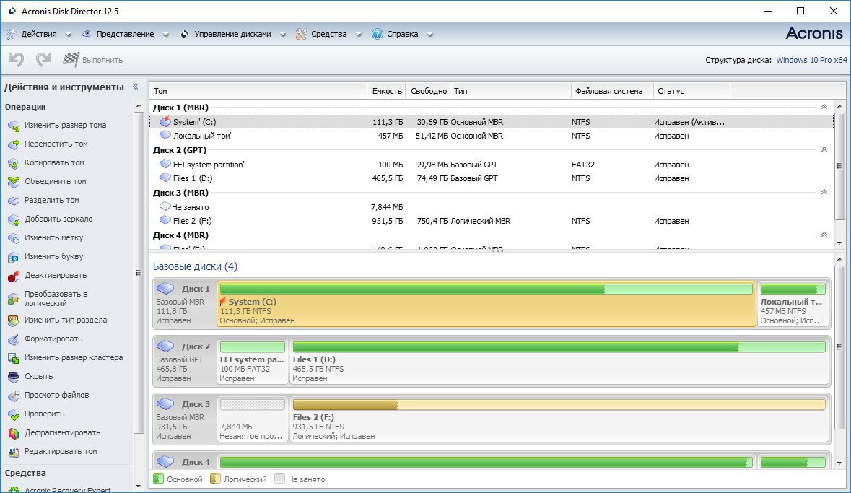Click the Редактировать том icon
Image resolution: width=851 pixels, height=493 pixels.
(14, 452)
